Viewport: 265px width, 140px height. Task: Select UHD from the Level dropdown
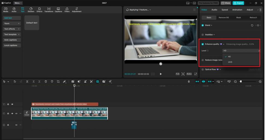tap(230, 62)
